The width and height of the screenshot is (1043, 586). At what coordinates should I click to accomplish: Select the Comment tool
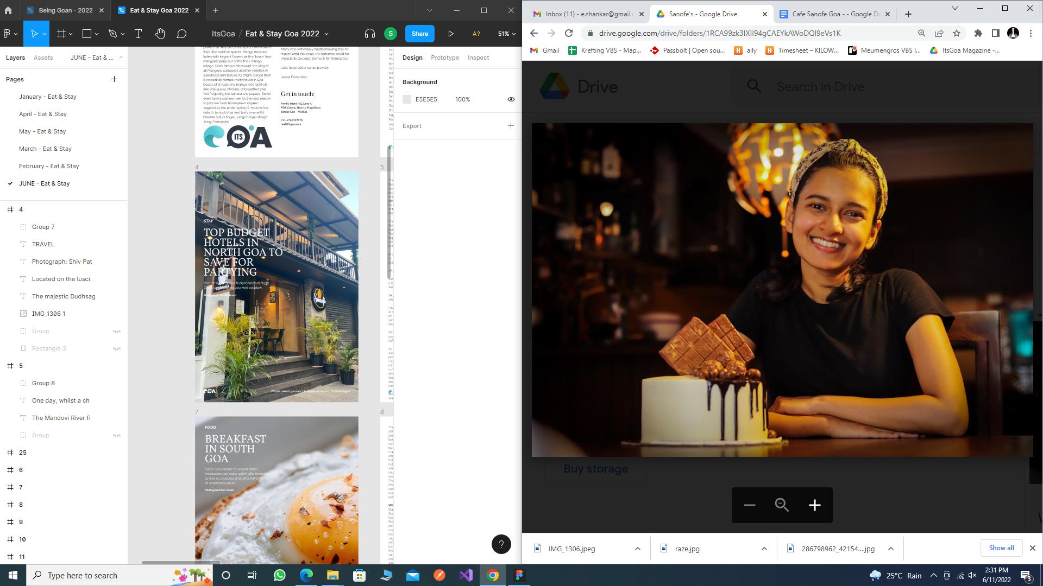coord(181,34)
